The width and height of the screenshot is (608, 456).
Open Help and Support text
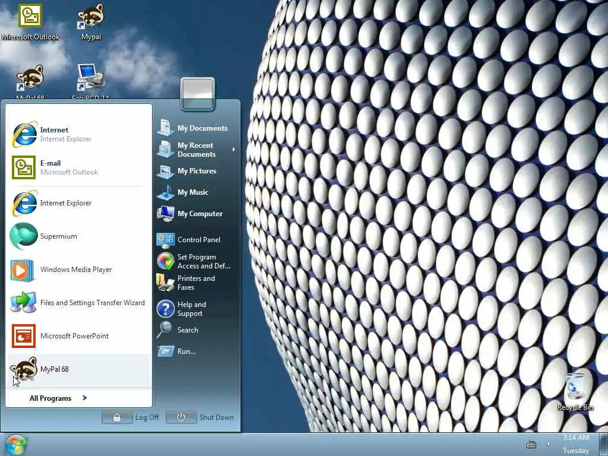tap(192, 309)
